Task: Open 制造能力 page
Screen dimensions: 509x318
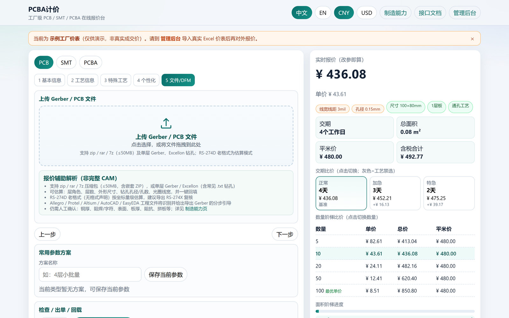Action: pos(395,13)
